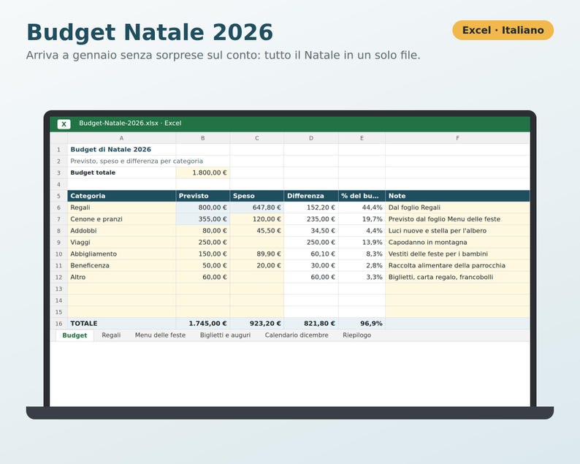Click the Speso column header cell

point(256,196)
